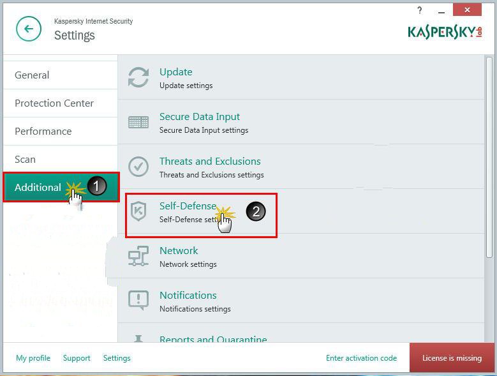Click the Network computers icon

pyautogui.click(x=138, y=256)
